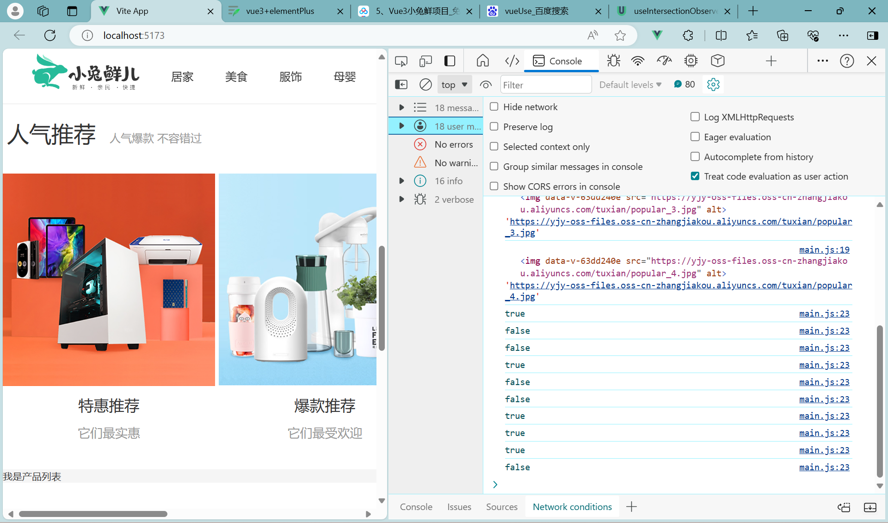
Task: Expand the 16 info messages group
Action: (x=401, y=181)
